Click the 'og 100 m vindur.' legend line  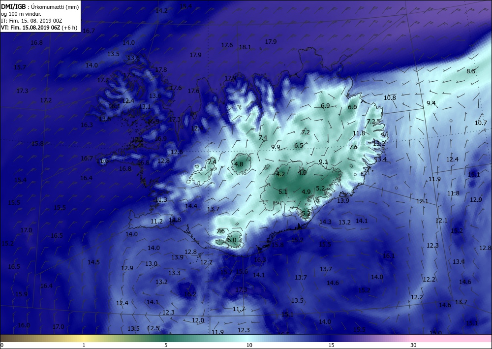21,13
